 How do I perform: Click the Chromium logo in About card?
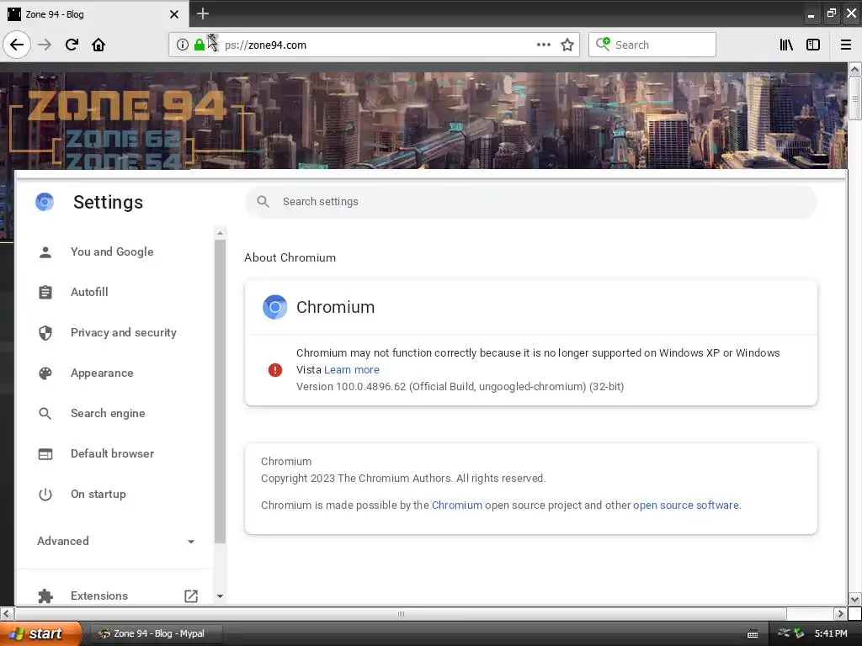click(275, 307)
